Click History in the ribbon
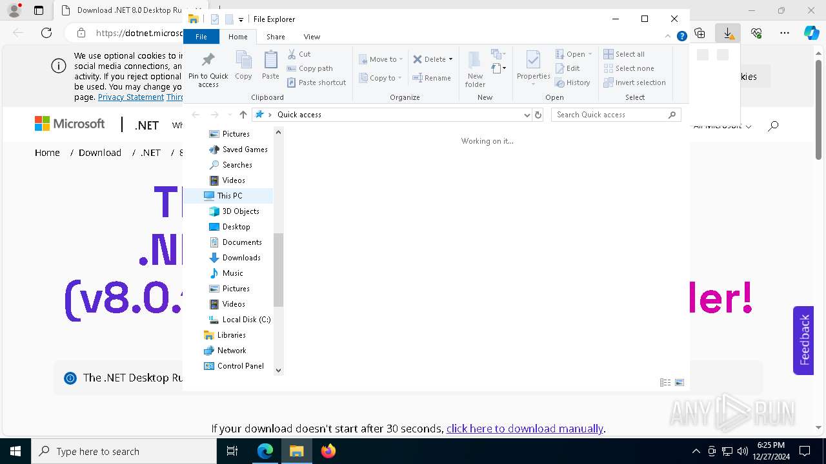The width and height of the screenshot is (826, 464). (572, 82)
